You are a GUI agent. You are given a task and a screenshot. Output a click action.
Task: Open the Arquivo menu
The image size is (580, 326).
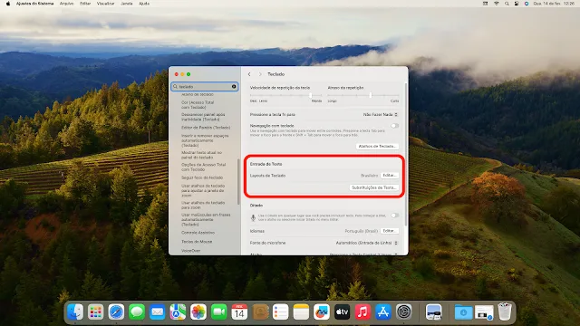pos(66,4)
